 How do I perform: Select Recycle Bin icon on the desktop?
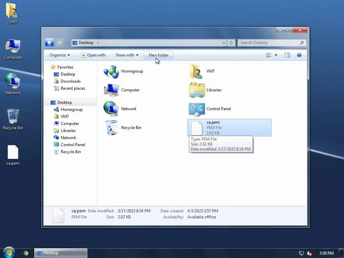(13, 120)
